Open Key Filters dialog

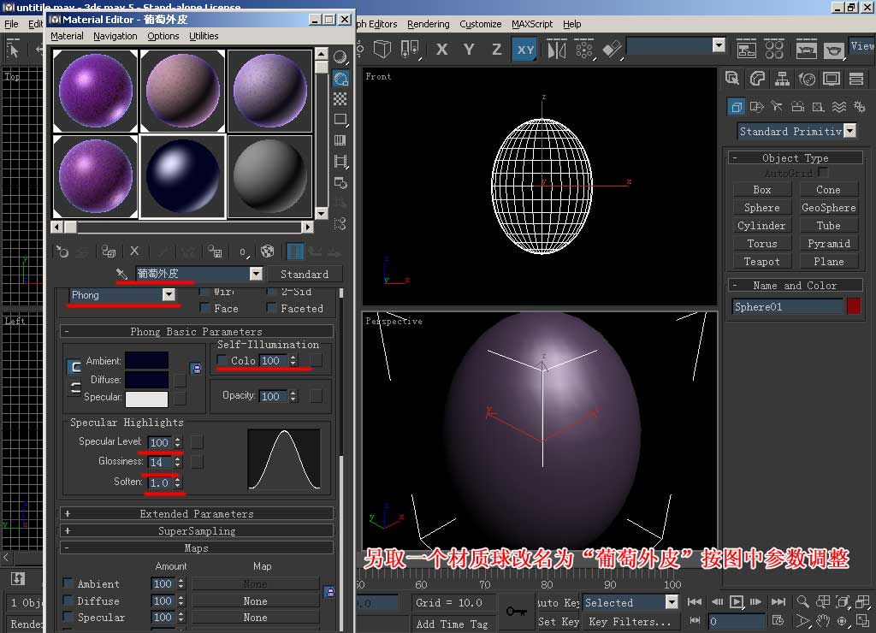coord(630,621)
